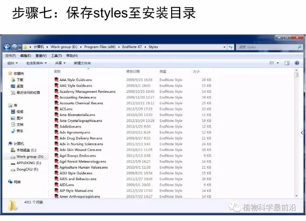Click the back navigation arrow button
The height and width of the screenshot is (221, 306).
[x=7, y=47]
